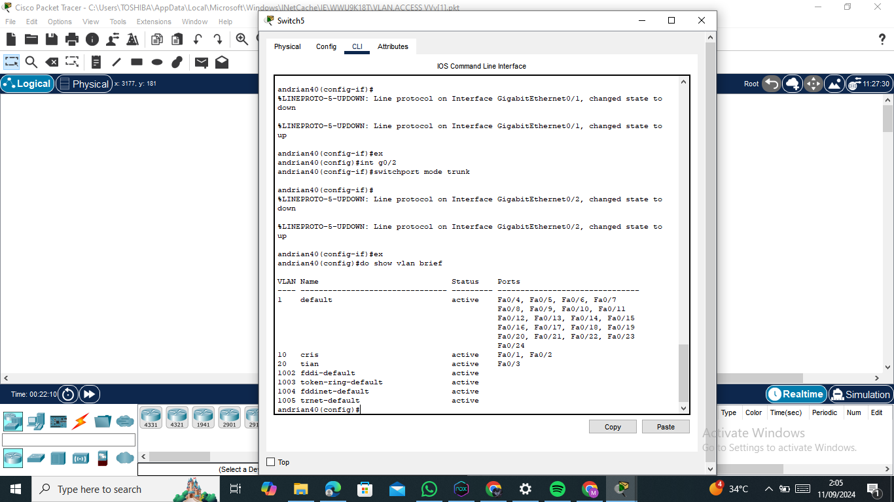Screen dimensions: 894x502
Task: Select Network Devices category icon
Action: 13,421
